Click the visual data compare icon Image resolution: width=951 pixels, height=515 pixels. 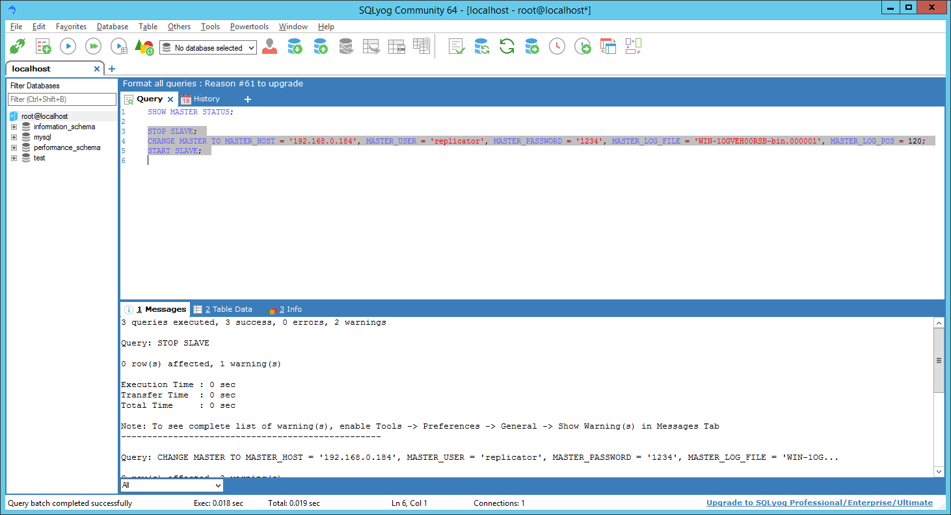pos(634,47)
